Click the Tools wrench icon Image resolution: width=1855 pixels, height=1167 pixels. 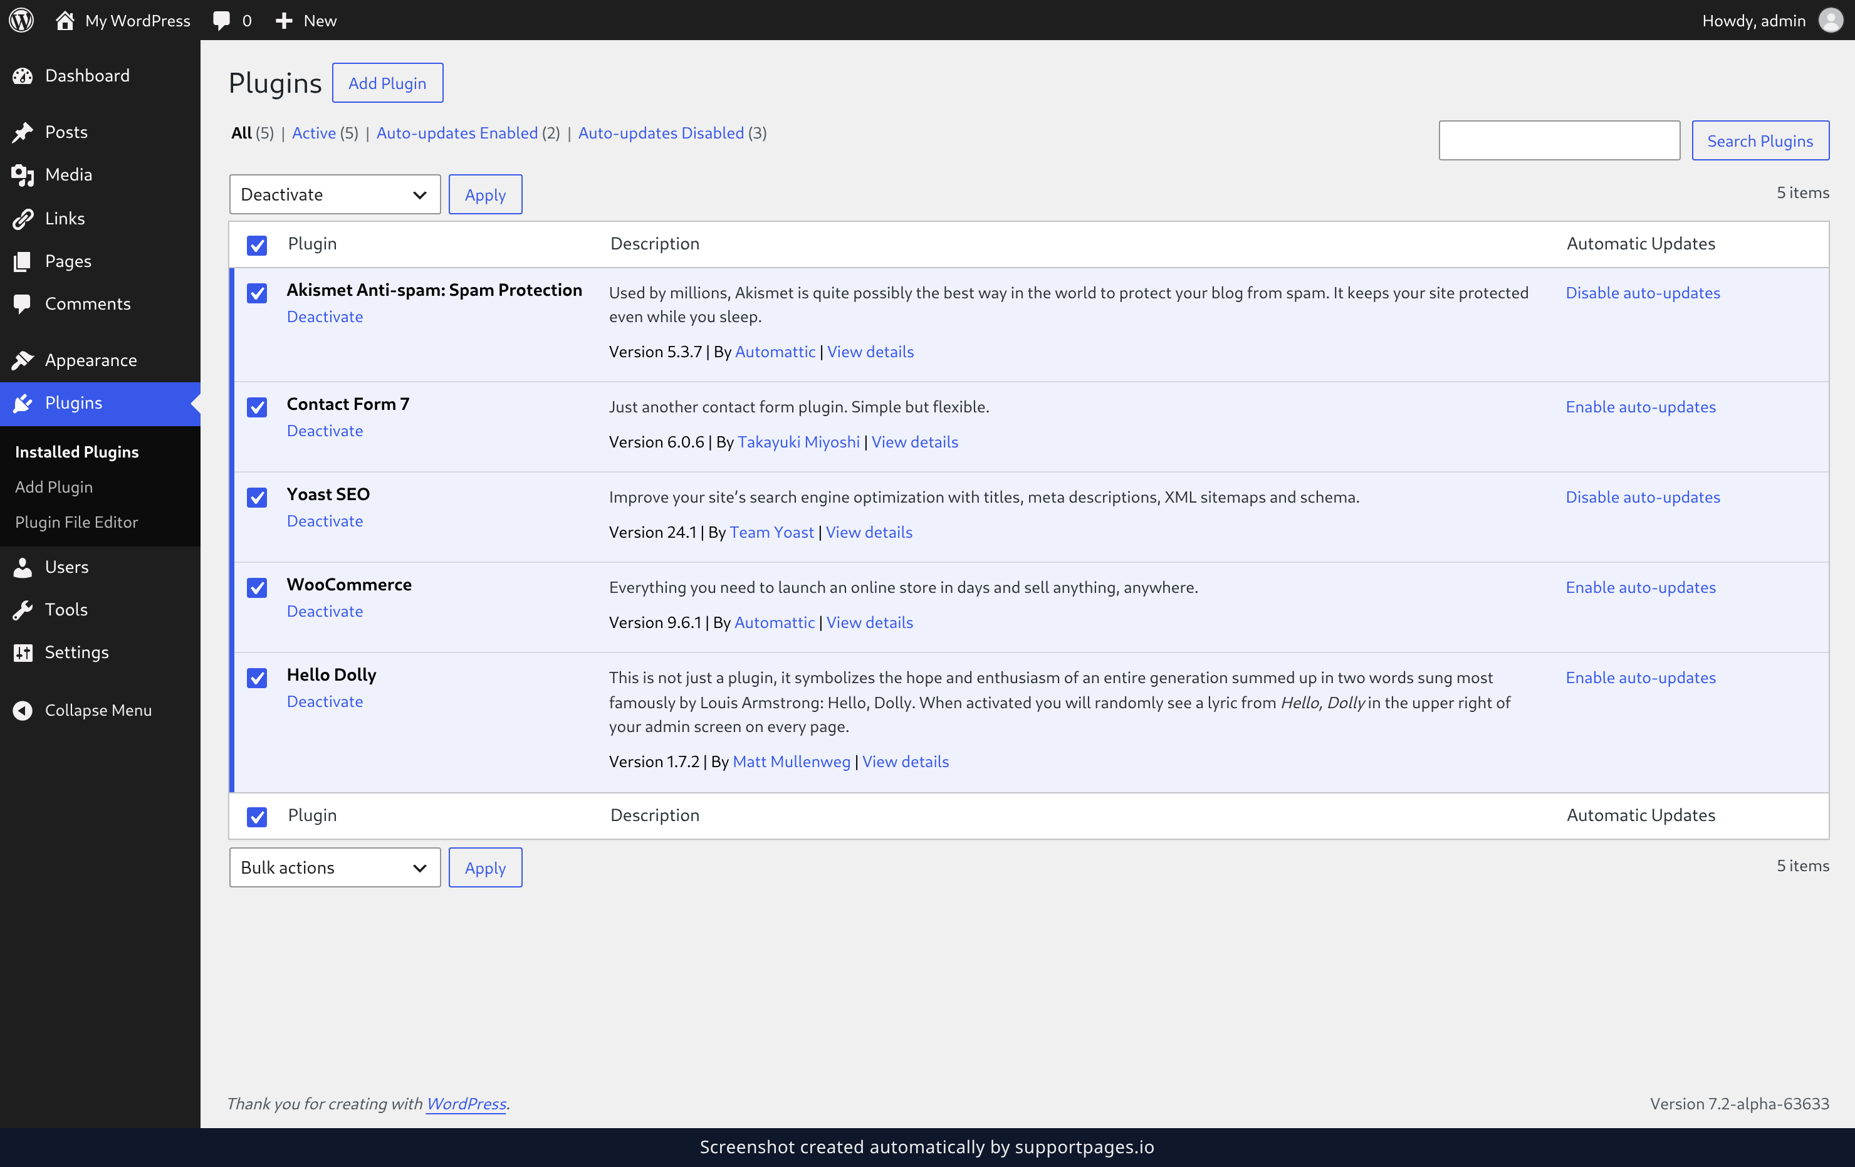[x=23, y=609]
